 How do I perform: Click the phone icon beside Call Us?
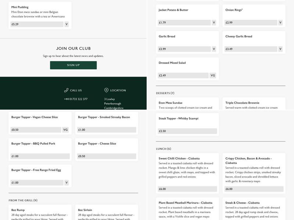[x=66, y=90]
